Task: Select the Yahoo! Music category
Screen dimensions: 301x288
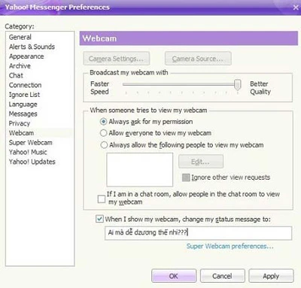Action: (x=28, y=152)
